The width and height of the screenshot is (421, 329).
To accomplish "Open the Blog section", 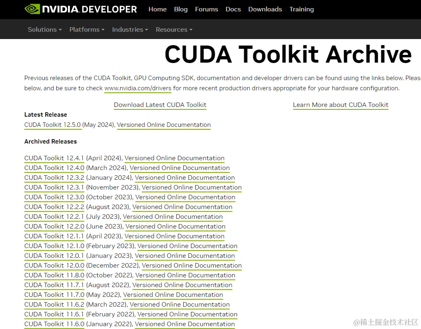I will (x=181, y=9).
